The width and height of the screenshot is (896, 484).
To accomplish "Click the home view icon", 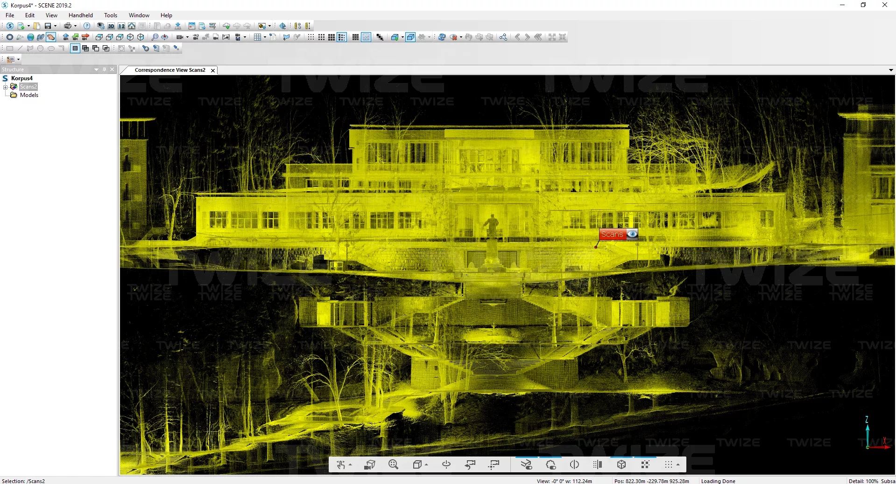I will (132, 26).
